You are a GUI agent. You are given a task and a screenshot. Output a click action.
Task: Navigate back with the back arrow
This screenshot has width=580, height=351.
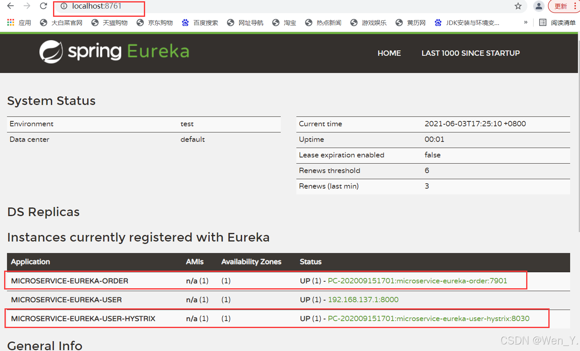click(10, 6)
